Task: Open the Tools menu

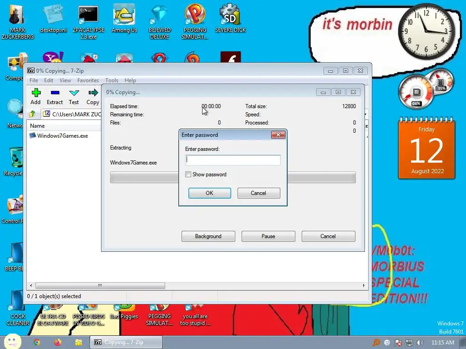Action: pyautogui.click(x=112, y=80)
